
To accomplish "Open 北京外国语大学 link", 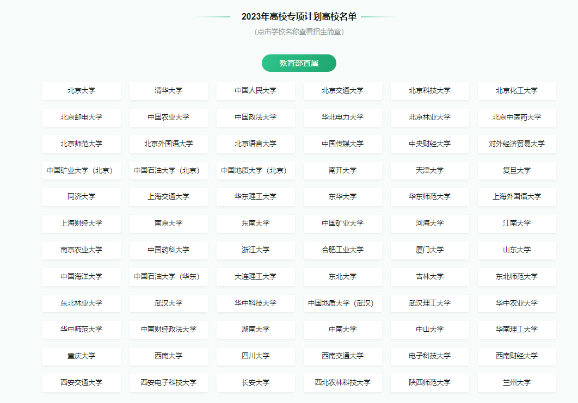I will point(169,144).
